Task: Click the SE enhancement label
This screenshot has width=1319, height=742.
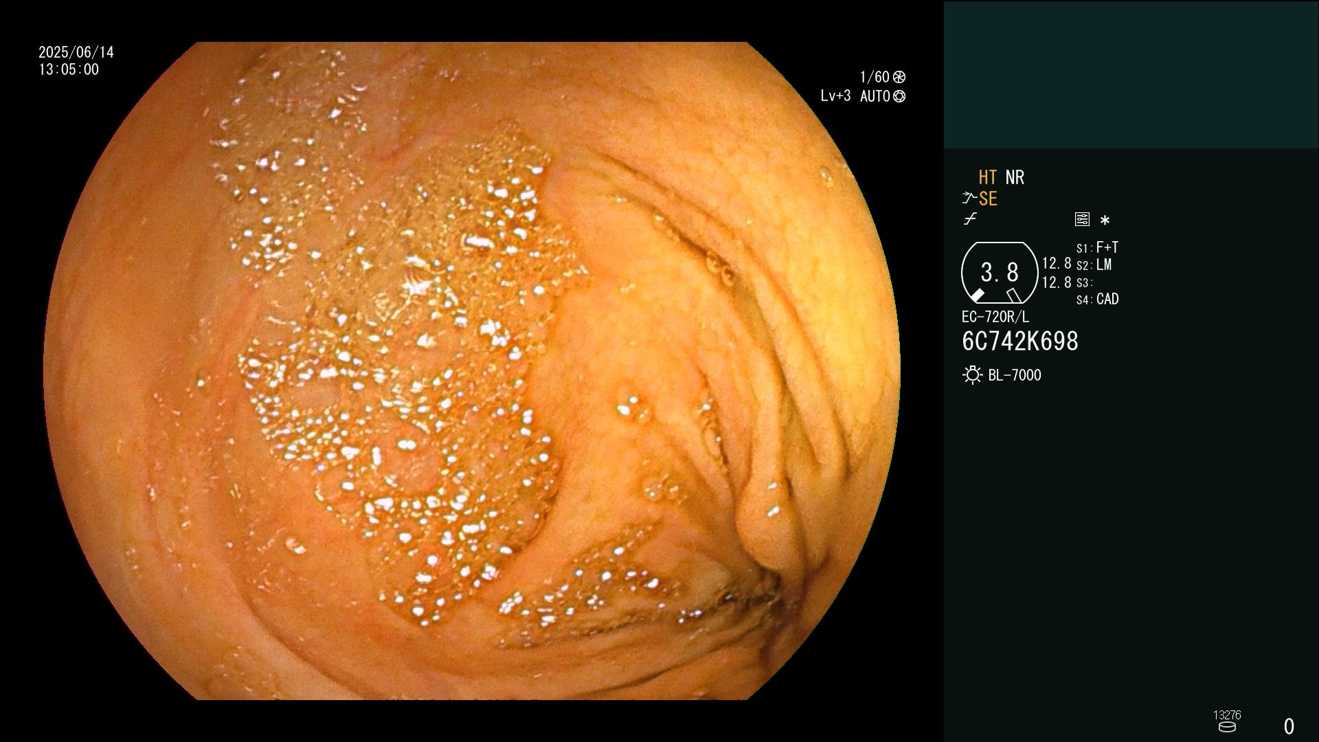Action: (x=988, y=199)
